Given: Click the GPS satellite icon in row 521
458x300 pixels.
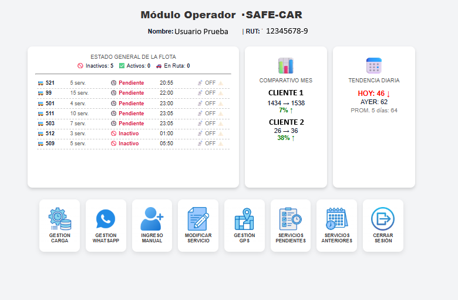Looking at the screenshot, I should [200, 83].
